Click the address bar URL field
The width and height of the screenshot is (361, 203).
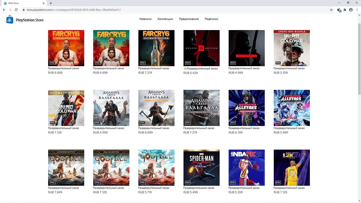pos(150,10)
